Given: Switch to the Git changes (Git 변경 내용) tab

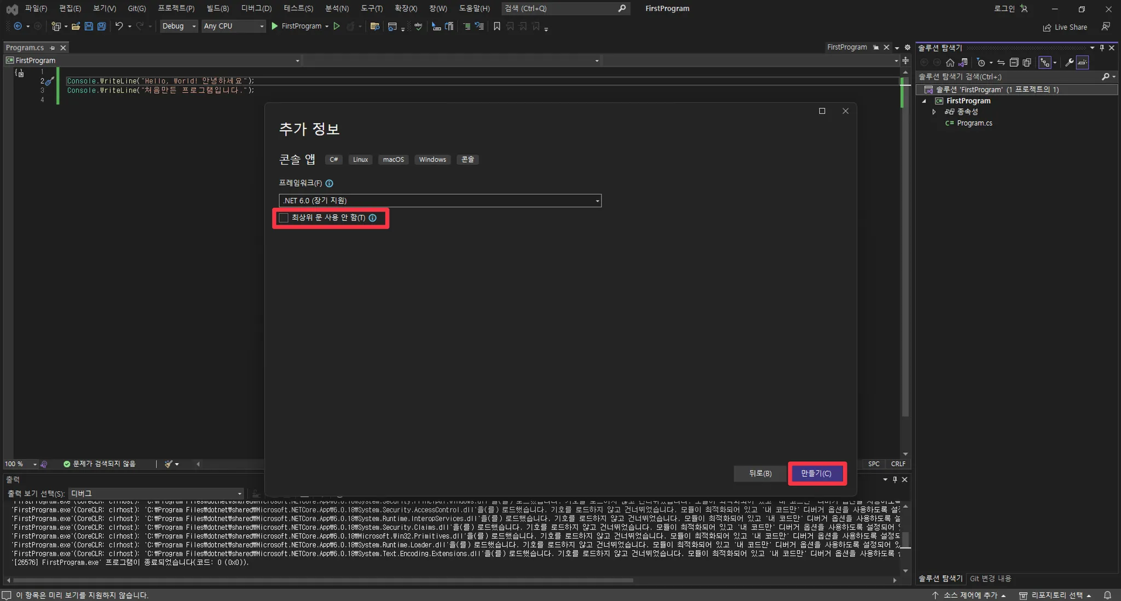Looking at the screenshot, I should point(990,578).
